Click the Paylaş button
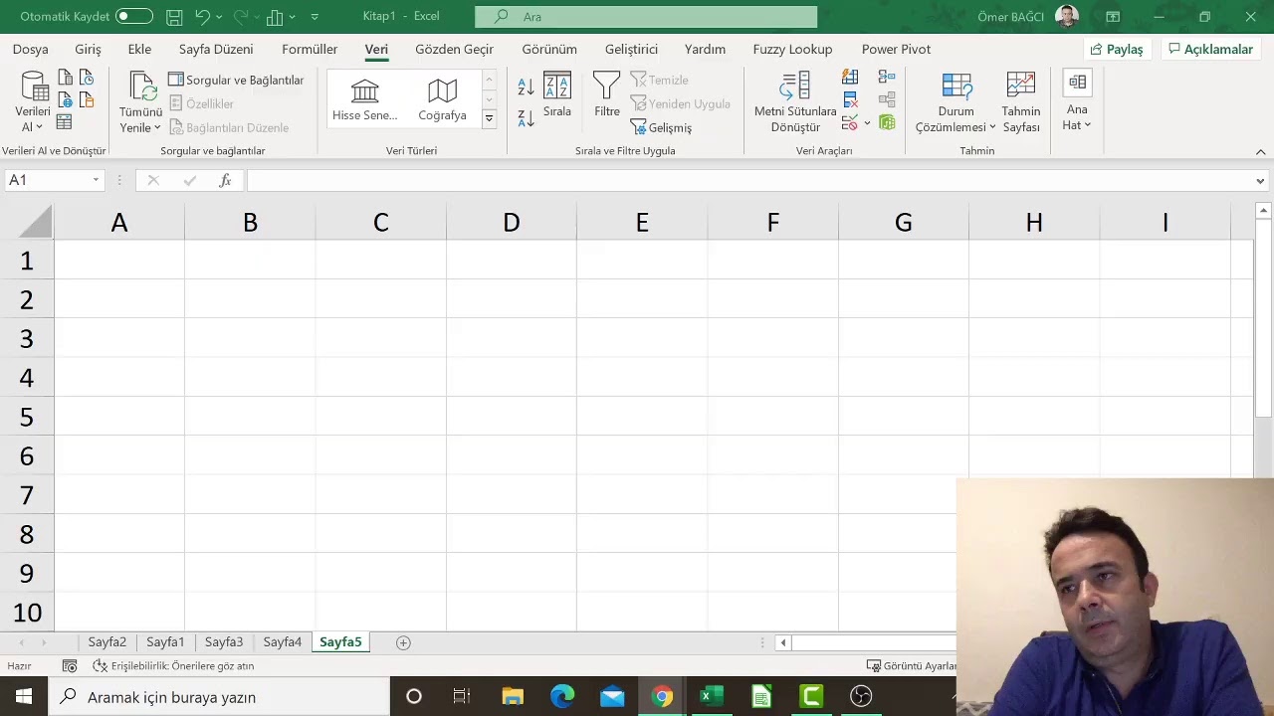Image resolution: width=1274 pixels, height=716 pixels. coord(1116,49)
